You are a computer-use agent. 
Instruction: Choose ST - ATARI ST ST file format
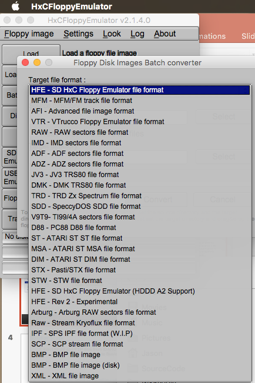pos(140,238)
